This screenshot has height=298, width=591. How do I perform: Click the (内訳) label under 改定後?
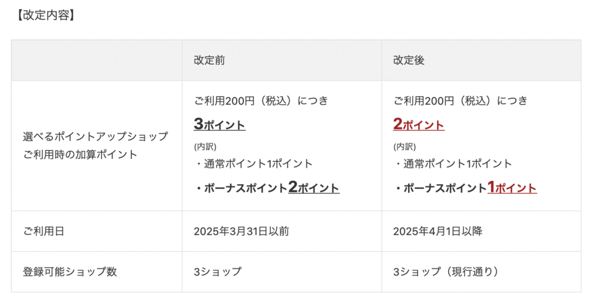pos(405,147)
